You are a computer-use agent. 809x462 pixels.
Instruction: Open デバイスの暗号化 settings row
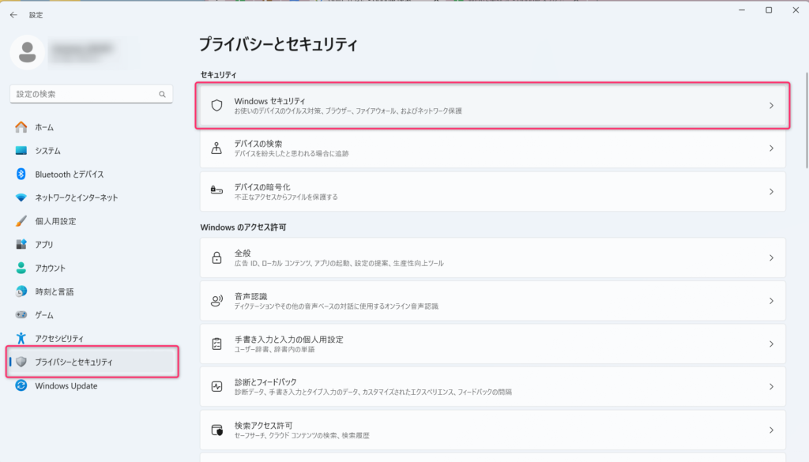tap(493, 191)
